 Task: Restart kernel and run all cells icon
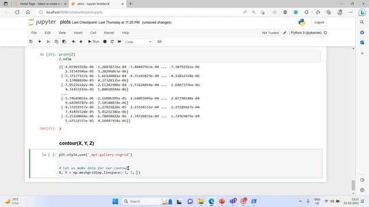click(119, 41)
